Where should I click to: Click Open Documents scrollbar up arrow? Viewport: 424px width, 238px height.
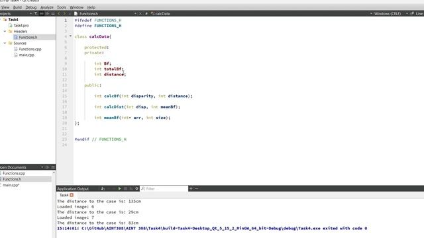click(x=54, y=173)
